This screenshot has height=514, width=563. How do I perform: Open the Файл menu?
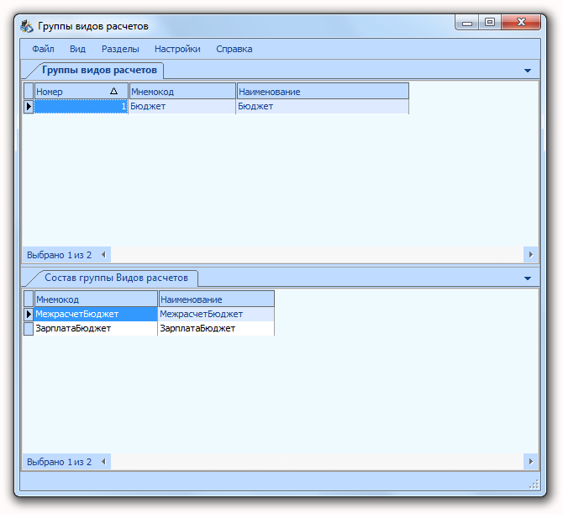click(x=43, y=49)
